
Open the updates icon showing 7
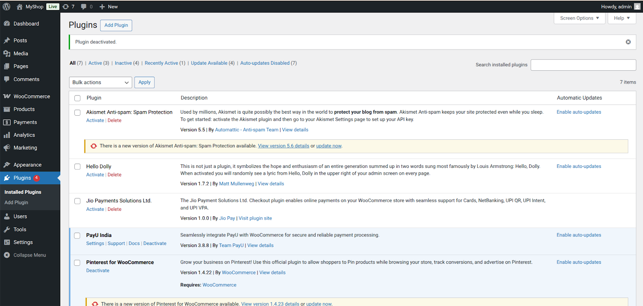[x=66, y=6]
